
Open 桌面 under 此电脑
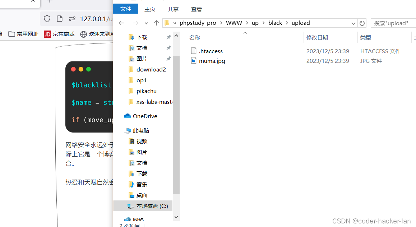coord(142,195)
